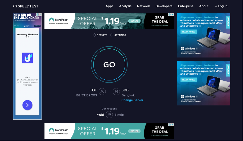Click the NordPass logo in bottom banner
Image resolution: width=243 pixels, height=141 pixels.
click(58, 131)
